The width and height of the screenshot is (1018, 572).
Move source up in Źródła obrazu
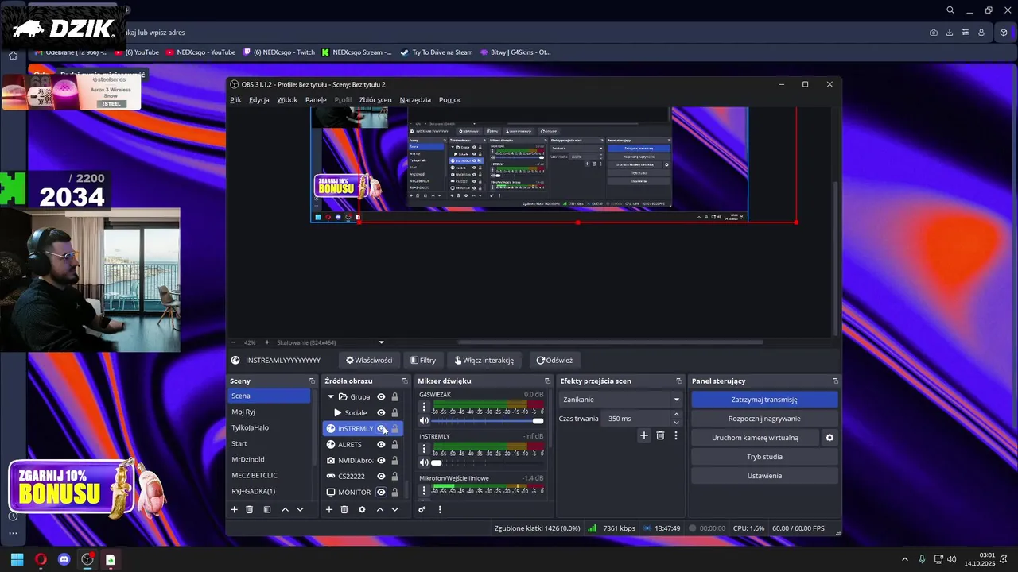click(x=379, y=509)
